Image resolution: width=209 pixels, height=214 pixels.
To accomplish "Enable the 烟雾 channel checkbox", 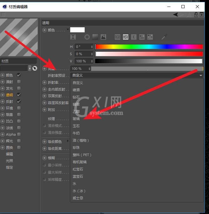I will [x=19, y=114].
